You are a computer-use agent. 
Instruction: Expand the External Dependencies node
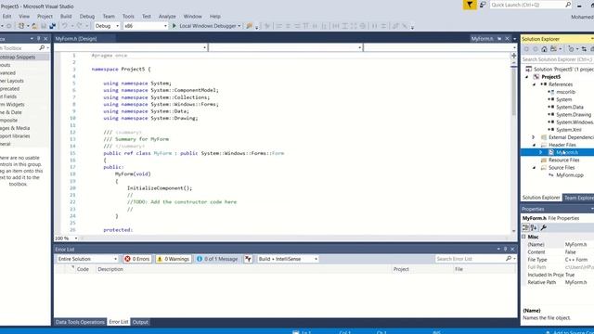pos(534,137)
